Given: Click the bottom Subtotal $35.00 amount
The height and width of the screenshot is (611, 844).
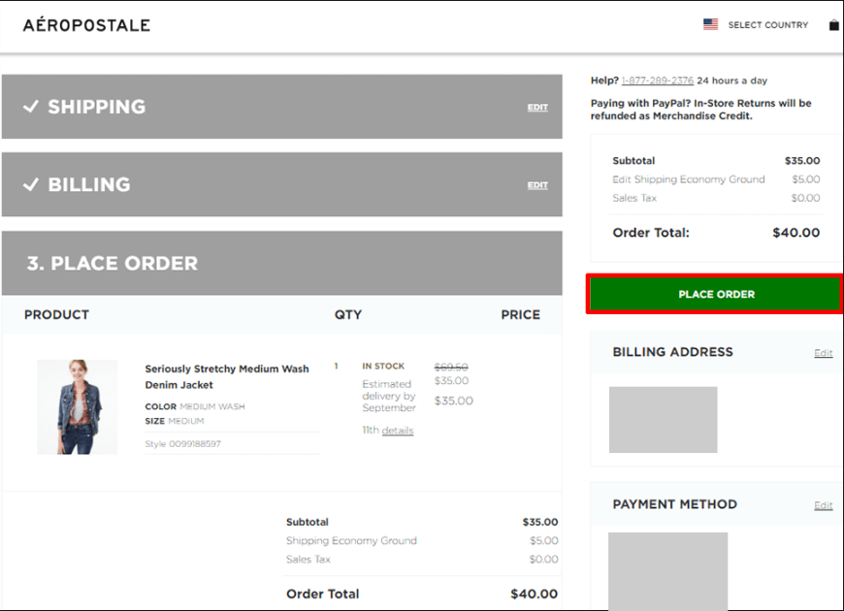Looking at the screenshot, I should (540, 522).
